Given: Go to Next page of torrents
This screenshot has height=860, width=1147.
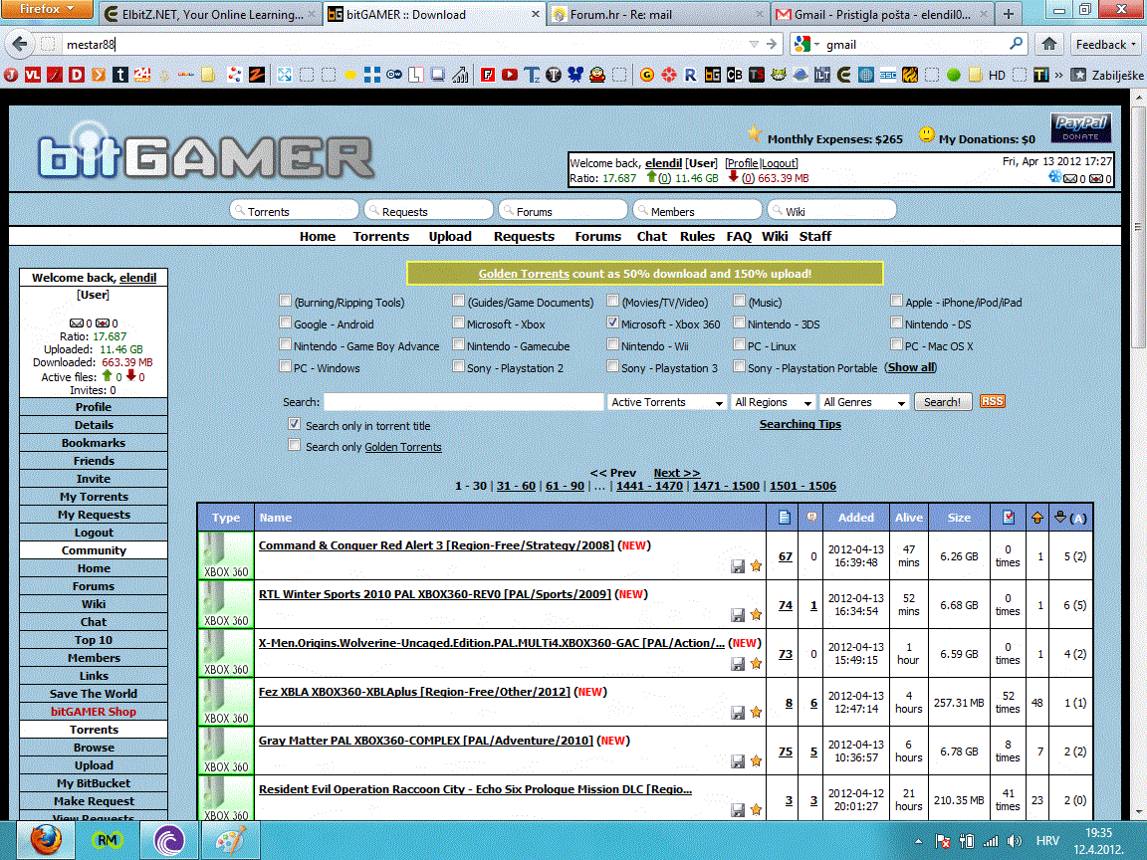Looking at the screenshot, I should point(677,473).
